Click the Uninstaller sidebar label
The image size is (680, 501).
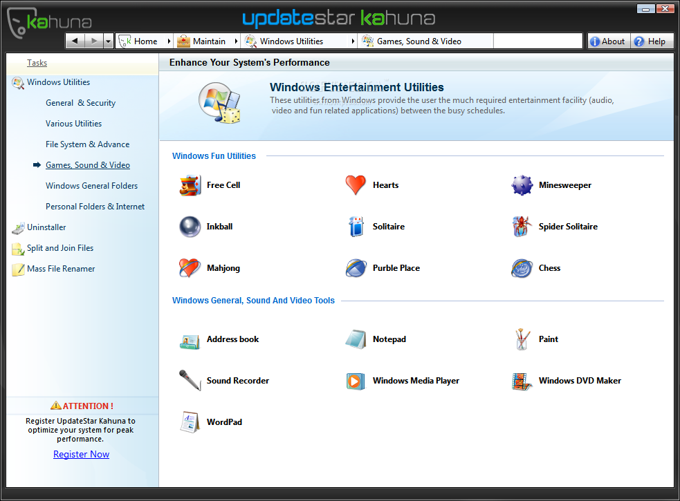click(46, 227)
